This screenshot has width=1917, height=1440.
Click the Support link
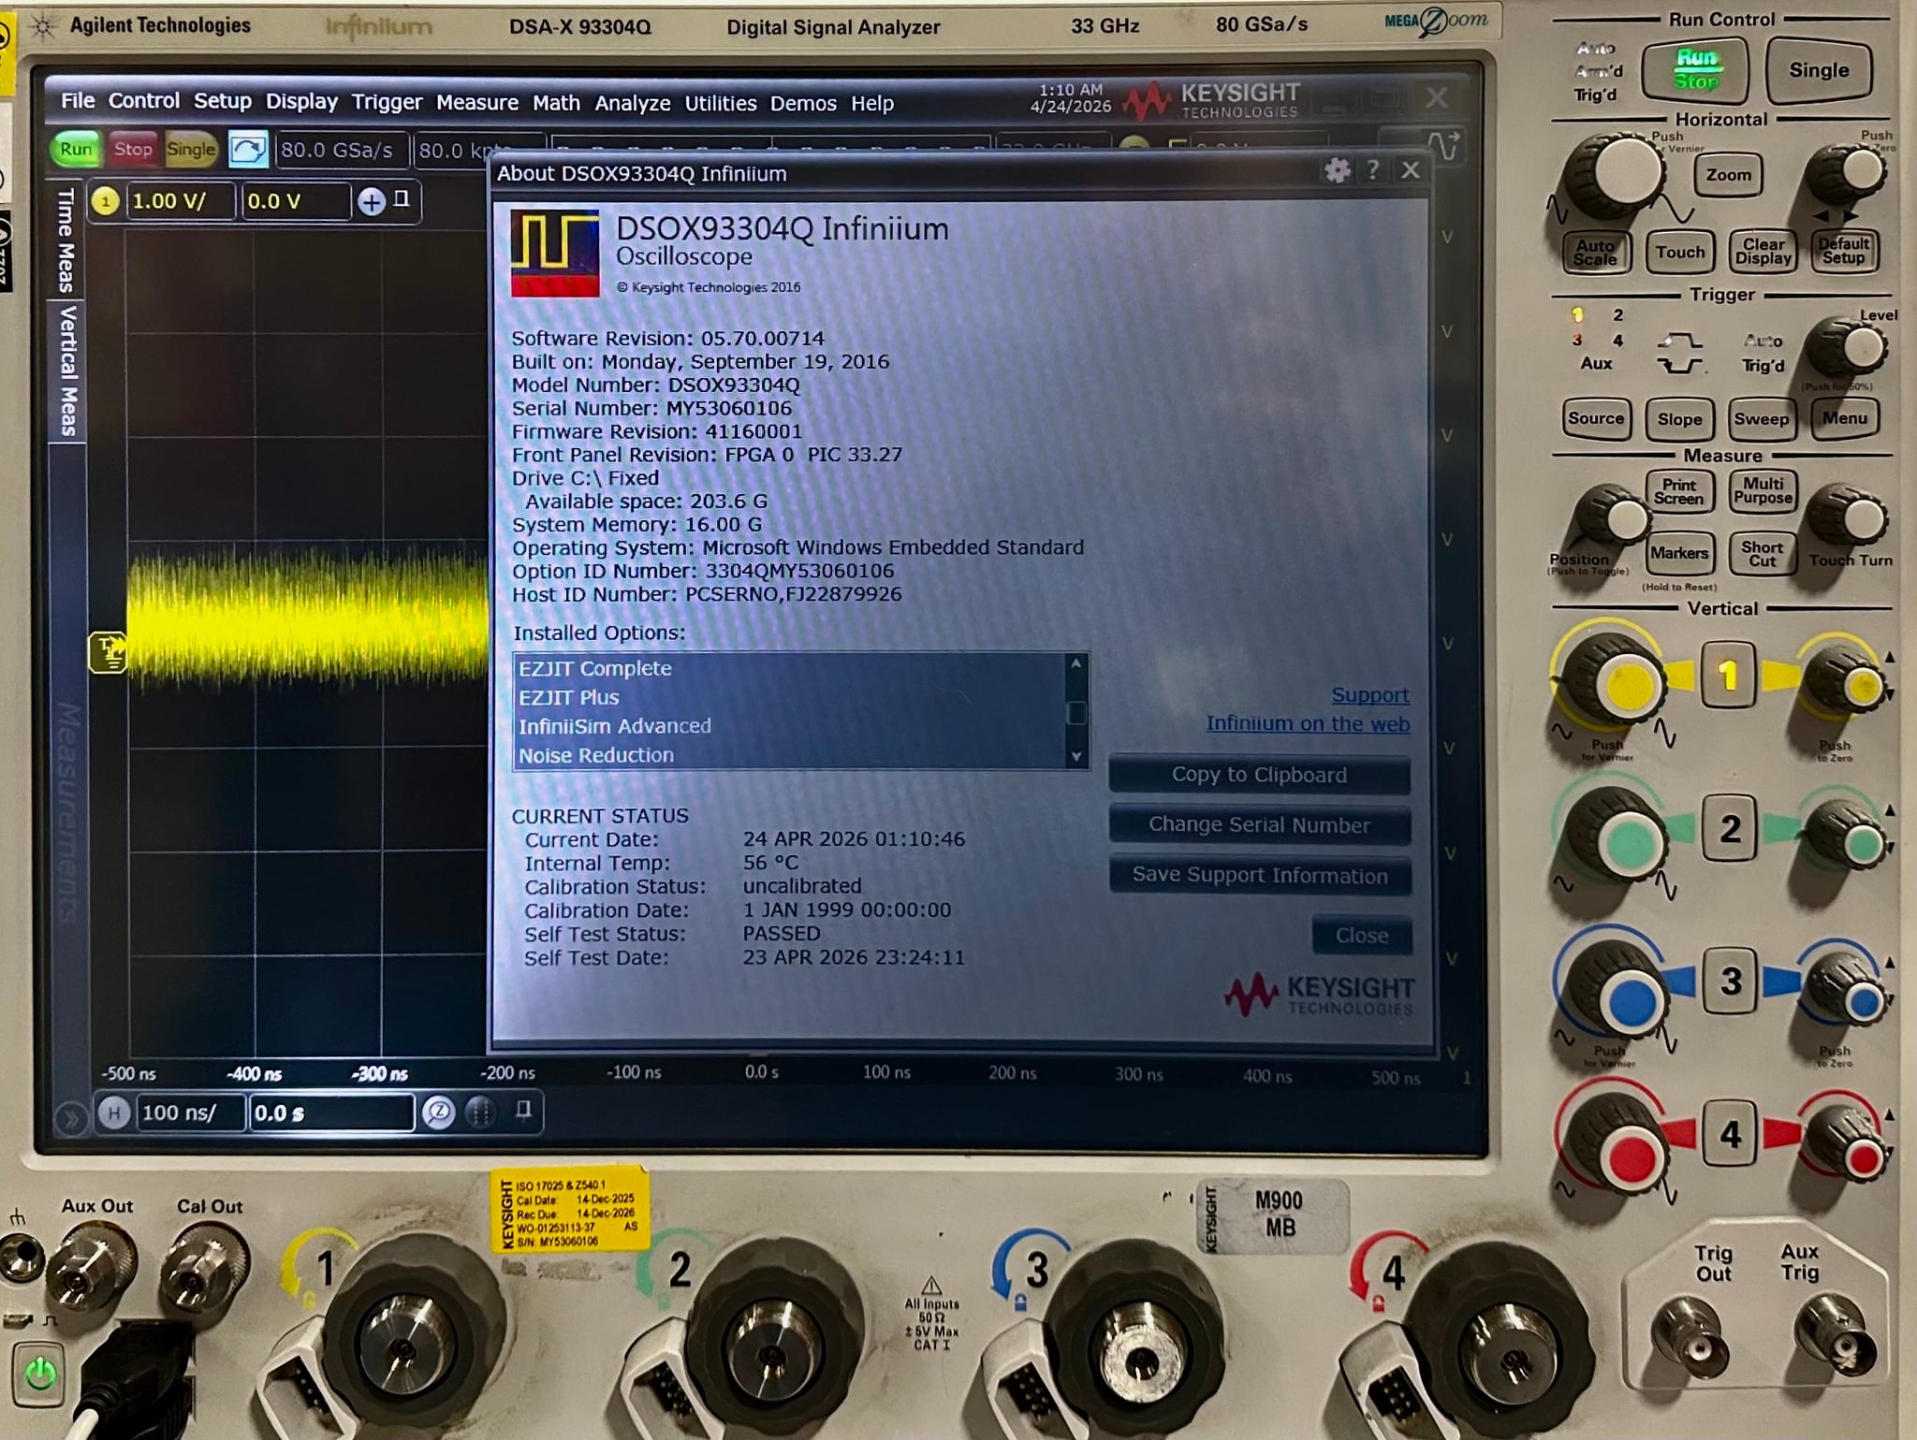pos(1369,695)
